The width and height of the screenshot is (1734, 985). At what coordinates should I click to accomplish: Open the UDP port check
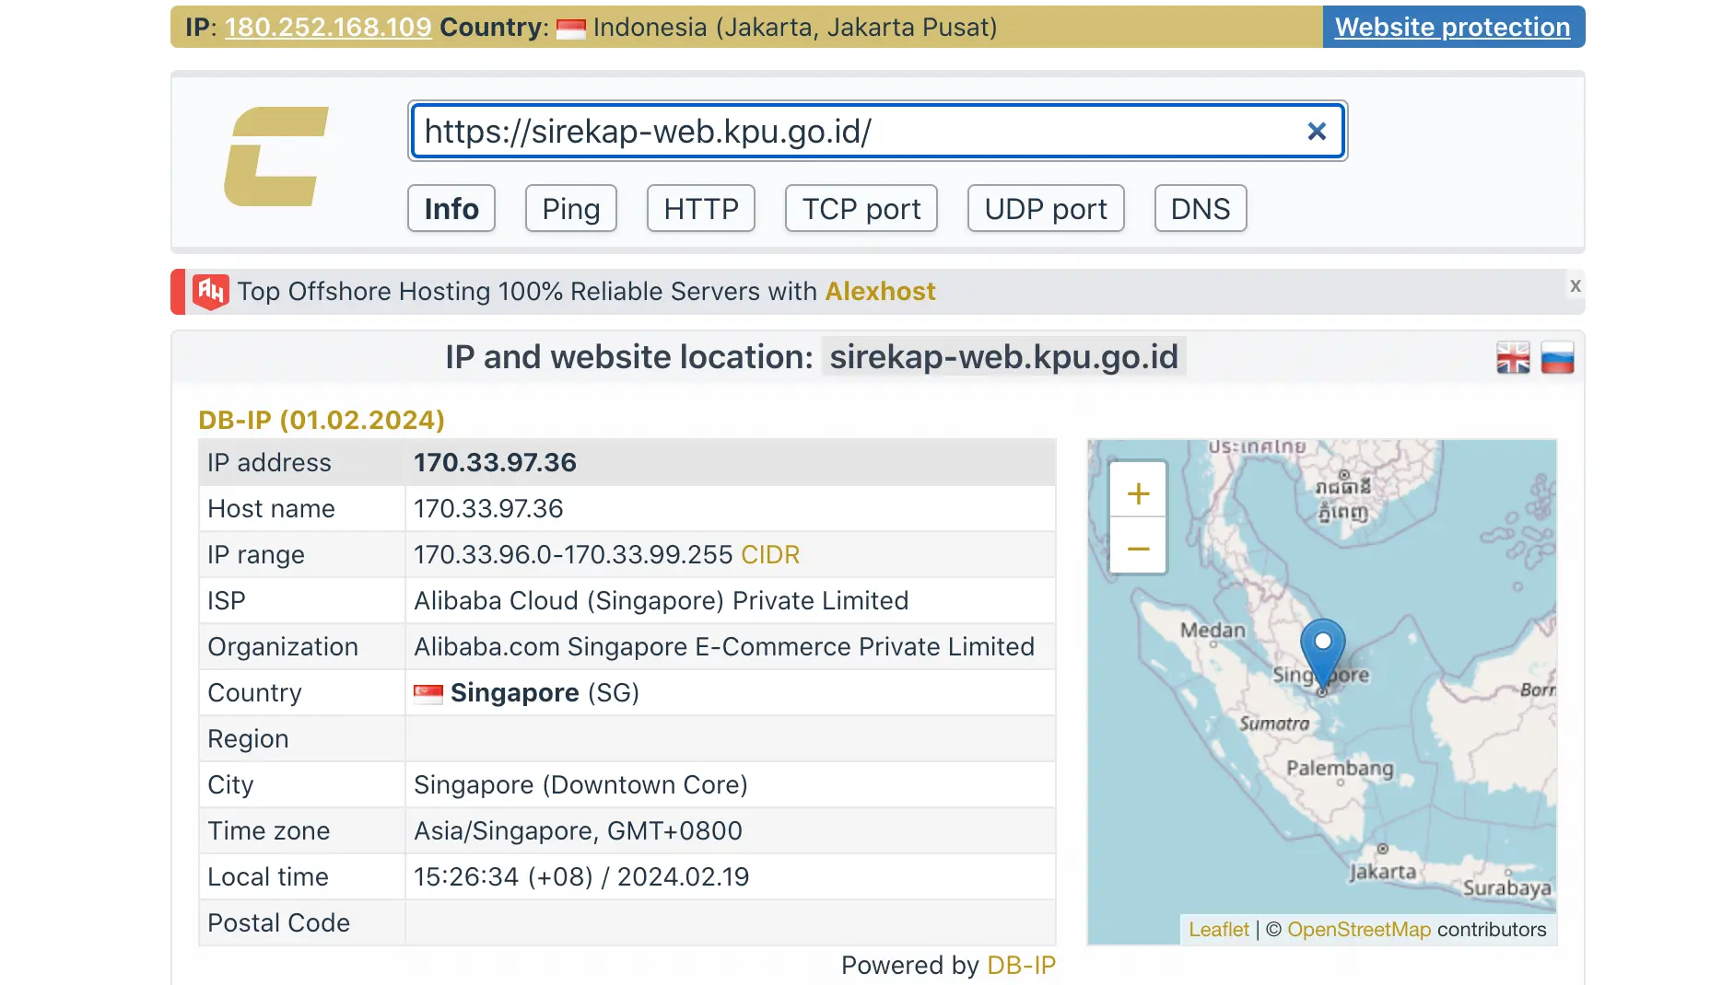1045,209
